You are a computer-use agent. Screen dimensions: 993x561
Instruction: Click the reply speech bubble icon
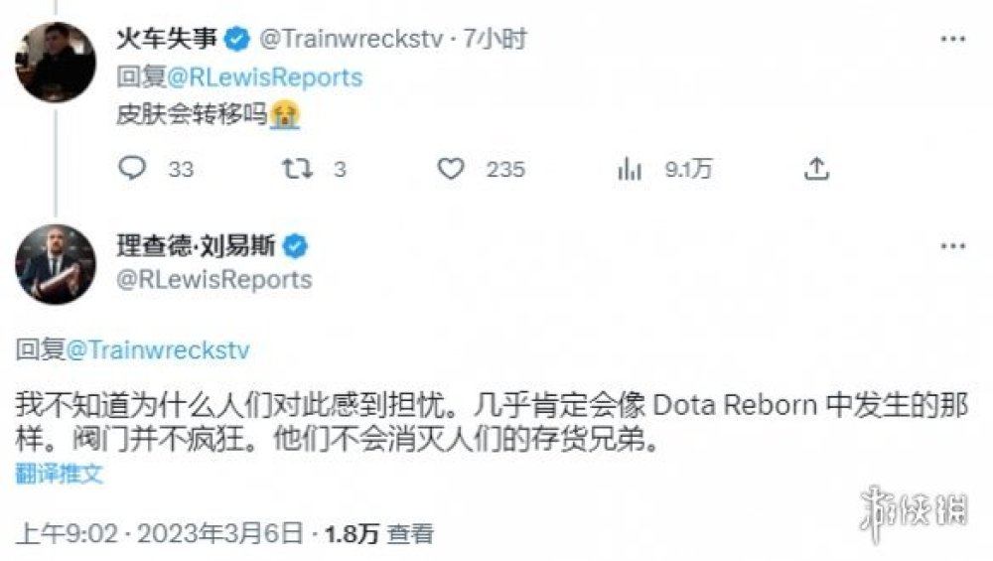tap(132, 169)
